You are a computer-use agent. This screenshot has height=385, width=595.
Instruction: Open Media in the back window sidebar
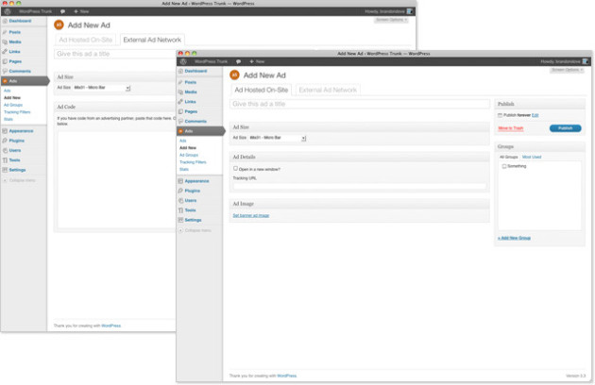coord(15,42)
